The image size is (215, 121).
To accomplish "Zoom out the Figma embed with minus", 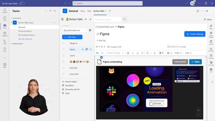I will pos(199,115).
